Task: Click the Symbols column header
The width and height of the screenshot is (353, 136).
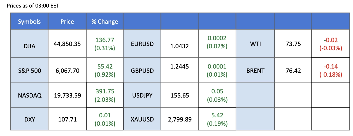Action: click(x=29, y=22)
